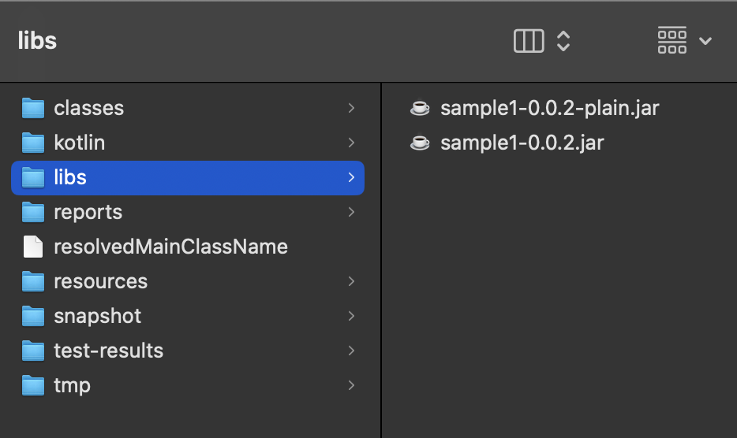Expand the kotlin folder chevron
Viewport: 737px width, 438px height.
(x=351, y=143)
